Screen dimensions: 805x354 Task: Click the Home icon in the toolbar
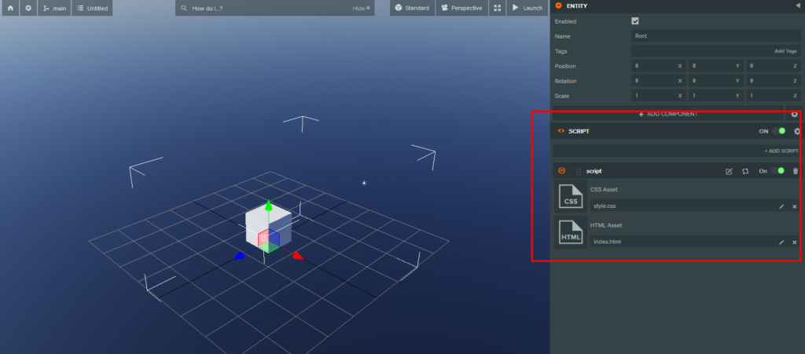coord(11,8)
